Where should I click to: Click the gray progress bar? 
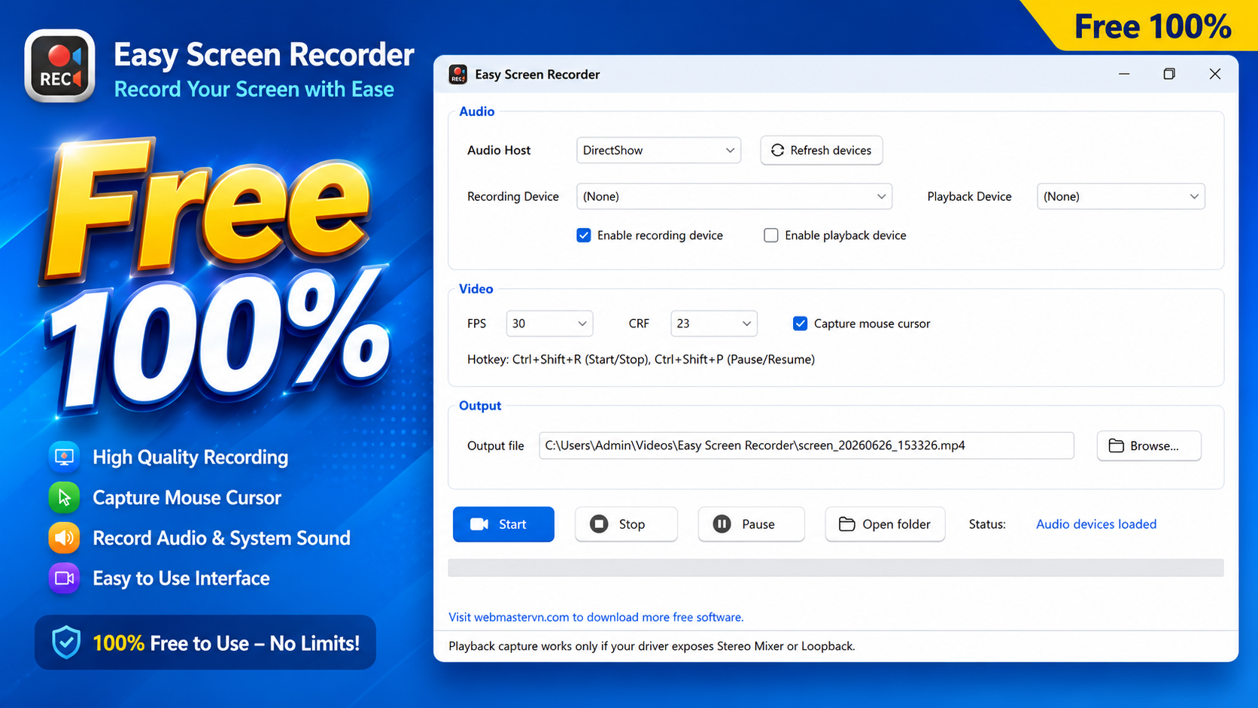click(x=836, y=567)
